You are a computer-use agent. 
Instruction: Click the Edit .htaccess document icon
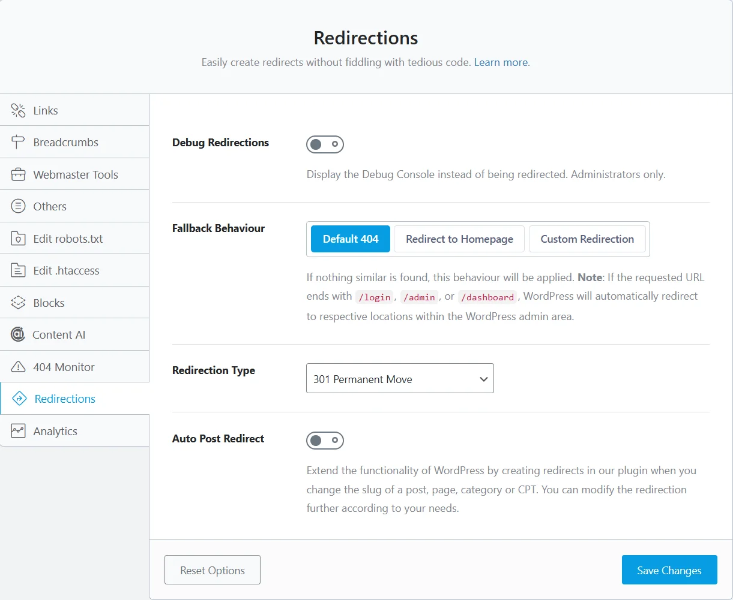(19, 270)
